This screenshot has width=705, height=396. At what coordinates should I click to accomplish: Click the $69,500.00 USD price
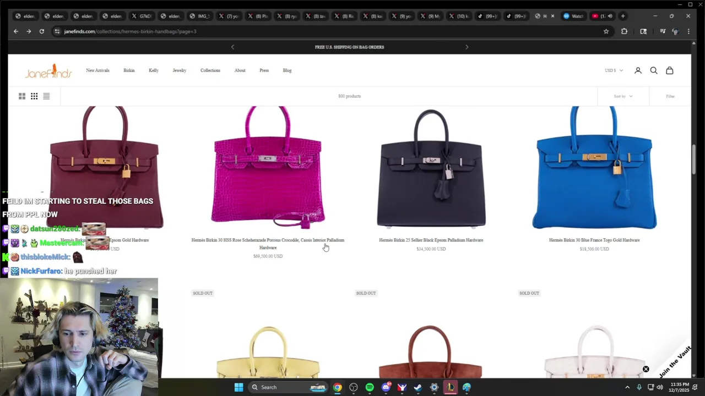[268, 256]
